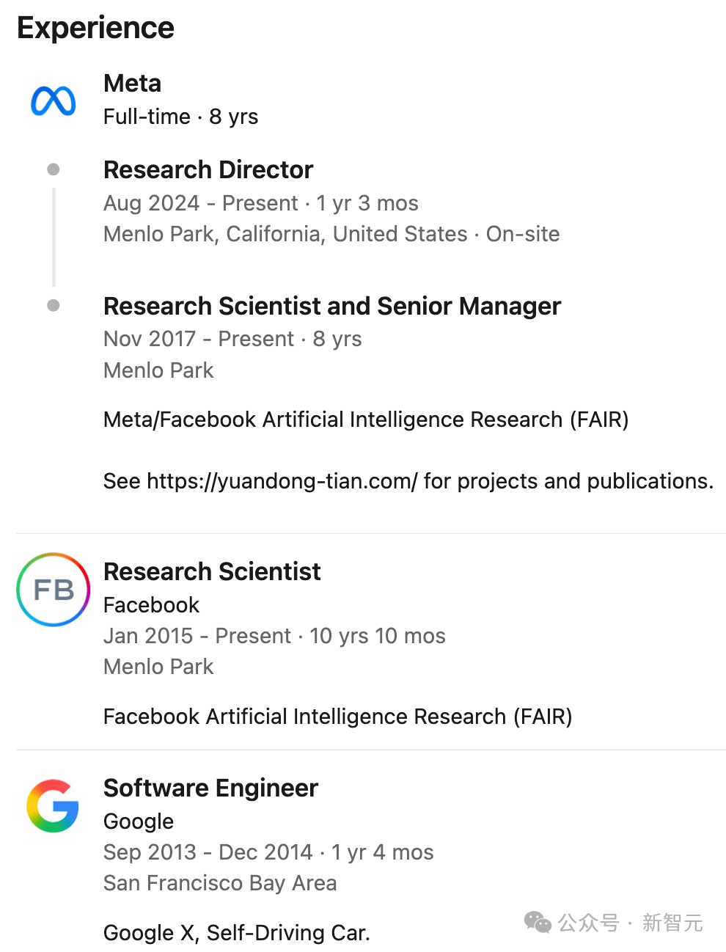Click the Menlo Park, California location text

point(285,234)
